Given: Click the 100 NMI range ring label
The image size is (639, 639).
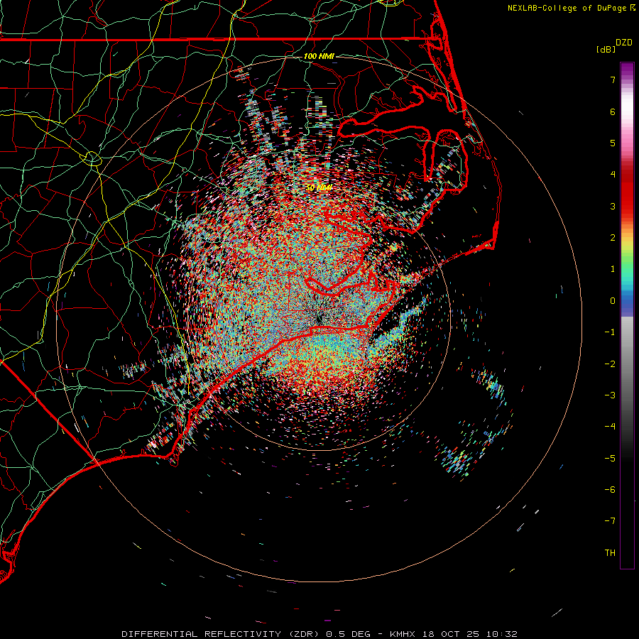Looking at the screenshot, I should coord(319,56).
